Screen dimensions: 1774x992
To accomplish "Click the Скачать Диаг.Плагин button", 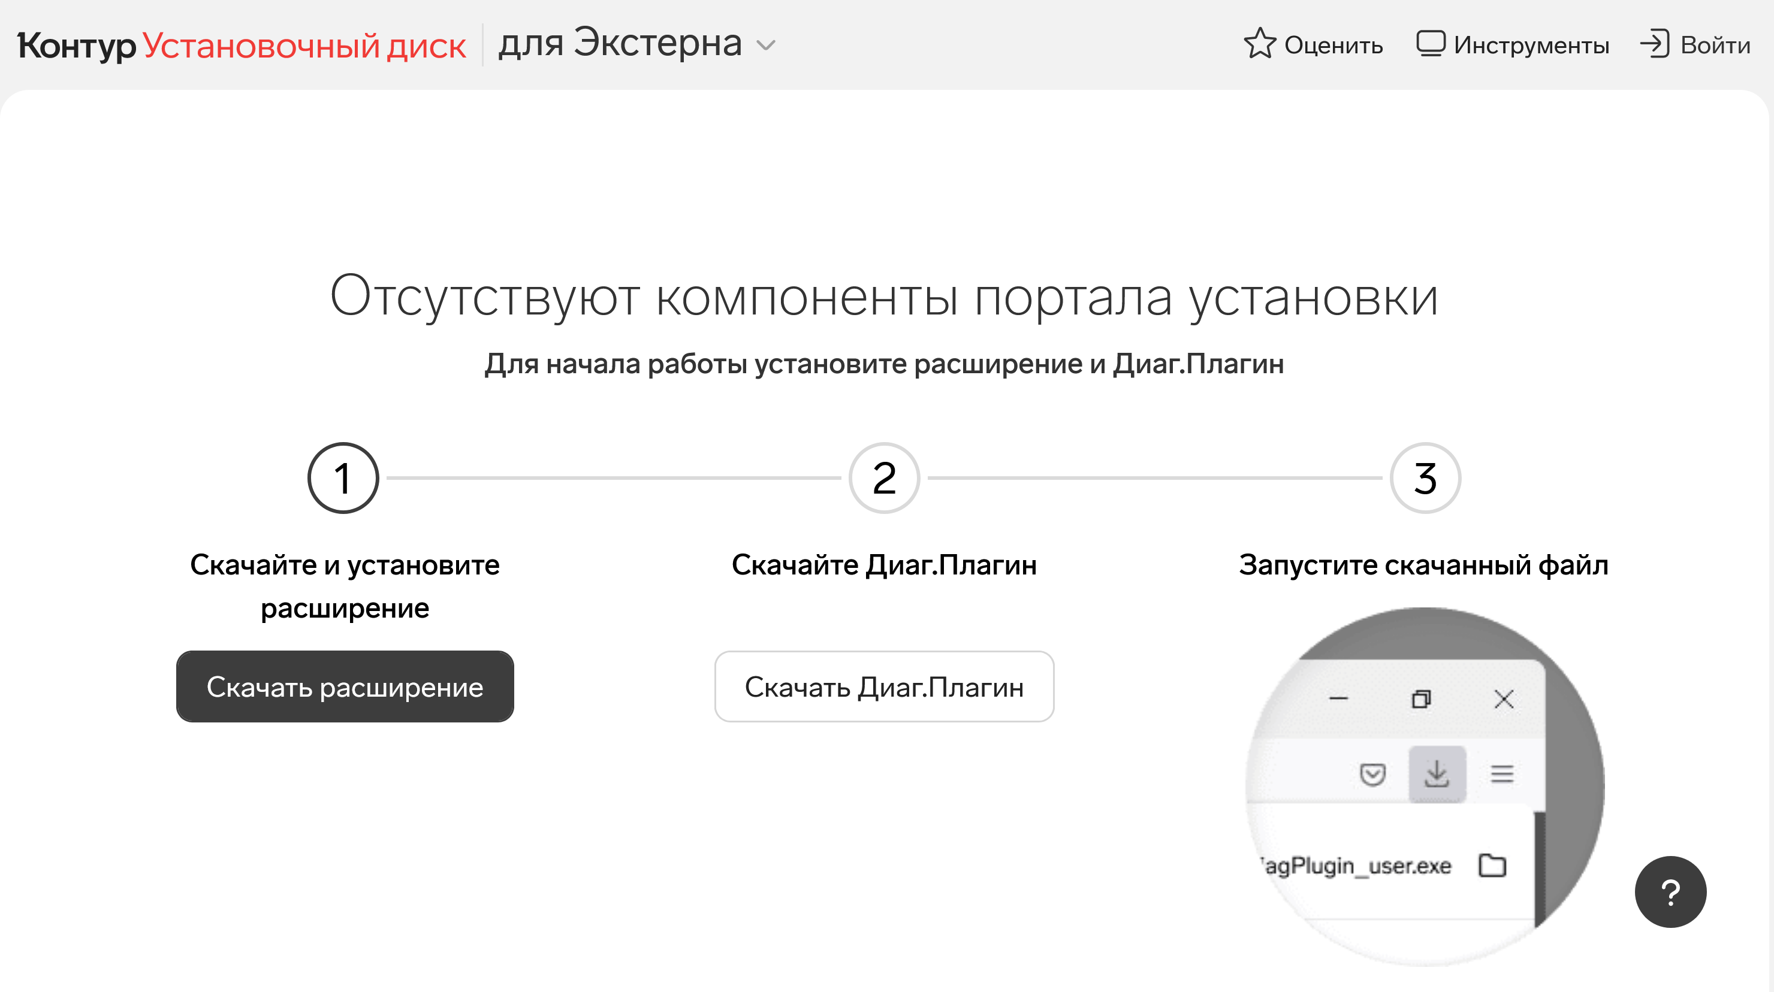I will pyautogui.click(x=884, y=686).
